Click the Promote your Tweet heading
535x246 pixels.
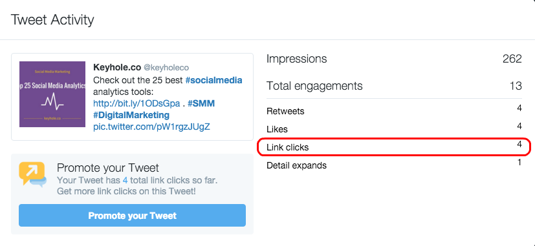tap(108, 168)
